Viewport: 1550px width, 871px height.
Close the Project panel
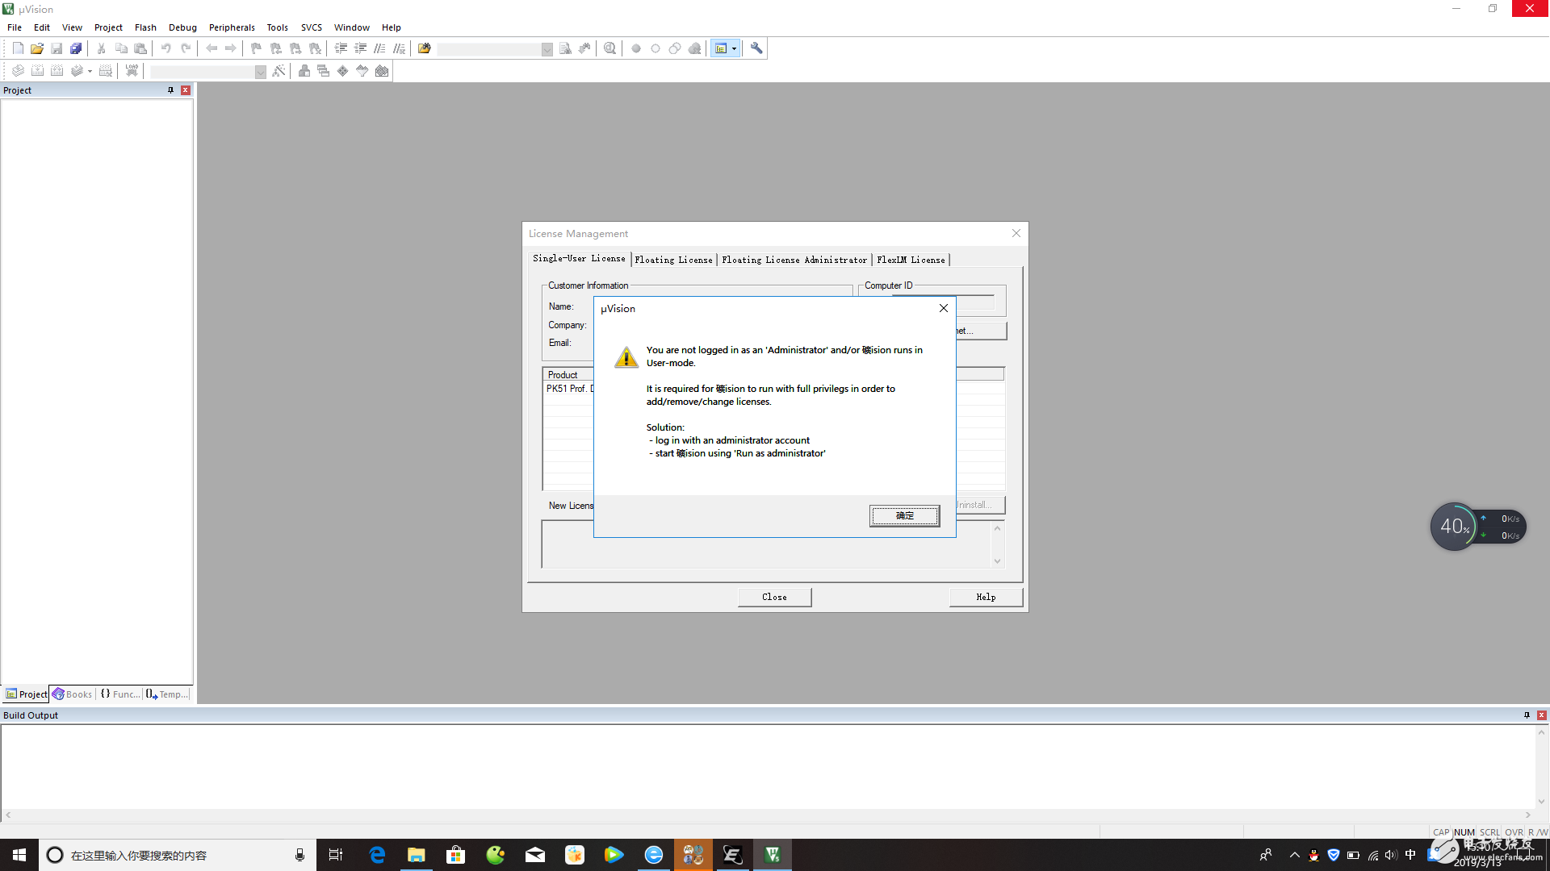(186, 90)
